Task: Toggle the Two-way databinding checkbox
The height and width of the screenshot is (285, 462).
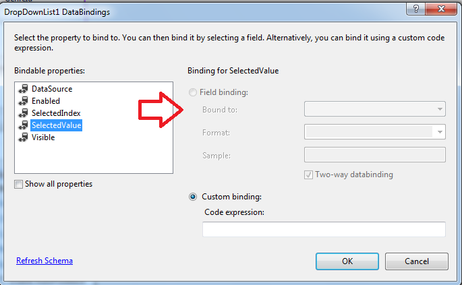Action: pos(309,175)
